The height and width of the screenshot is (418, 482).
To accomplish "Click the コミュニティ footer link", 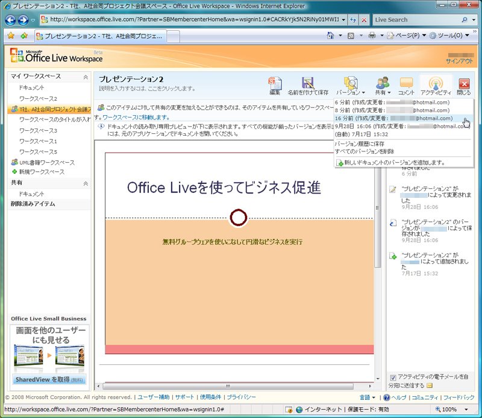I will point(425,397).
